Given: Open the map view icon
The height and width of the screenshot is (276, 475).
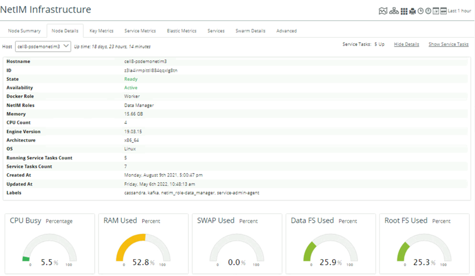Looking at the screenshot, I should coord(383,11).
